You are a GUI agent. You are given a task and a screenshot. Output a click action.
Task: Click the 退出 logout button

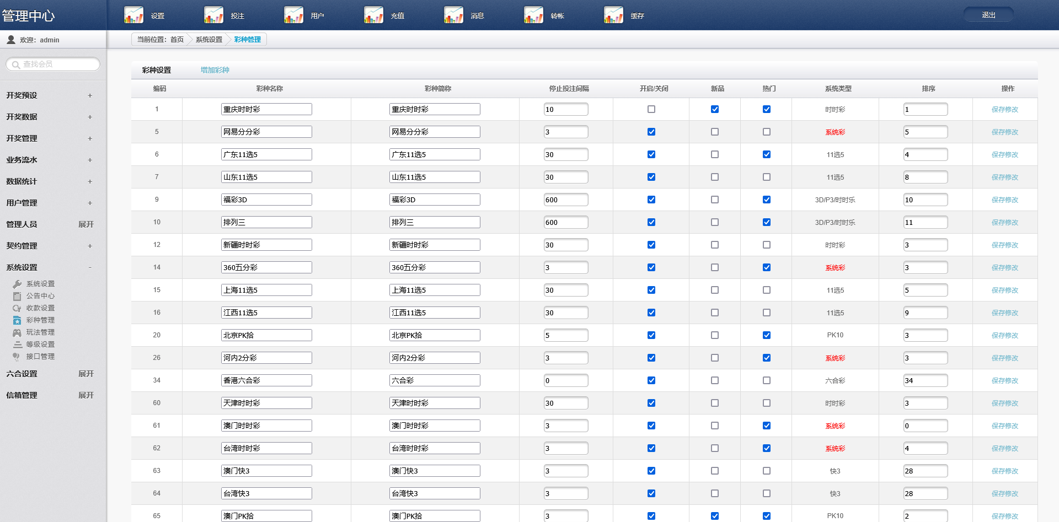(x=988, y=15)
